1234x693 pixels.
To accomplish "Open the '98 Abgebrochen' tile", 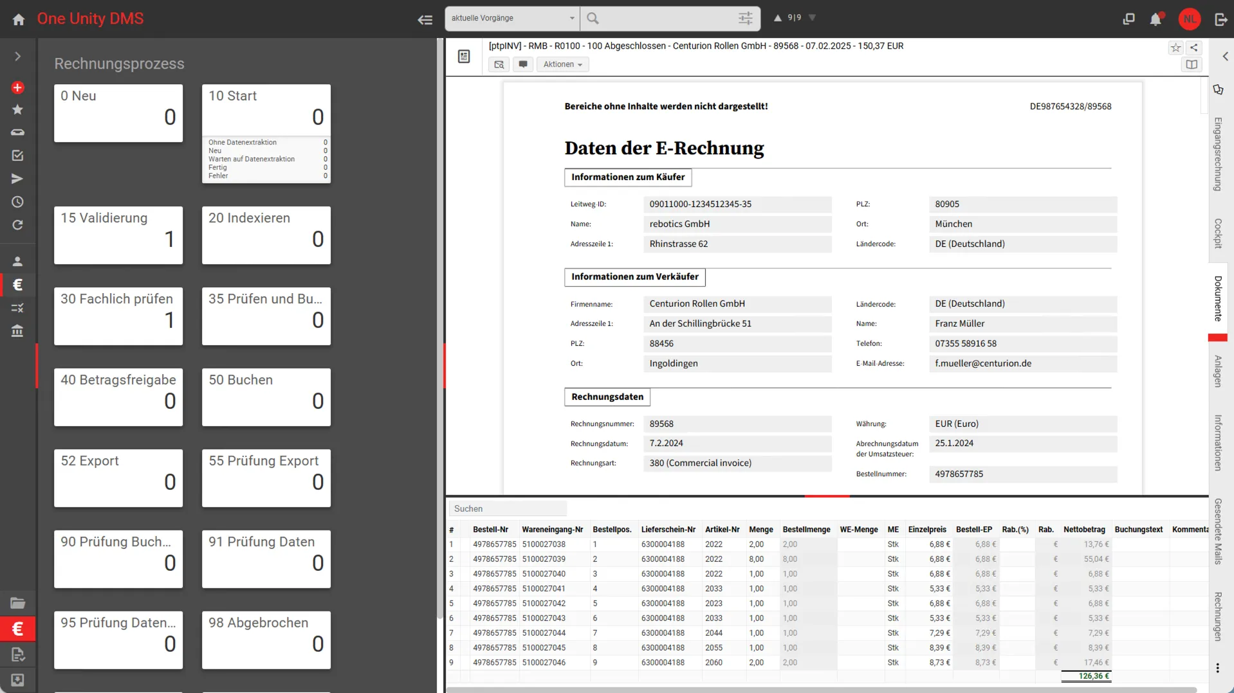I will coord(266,640).
